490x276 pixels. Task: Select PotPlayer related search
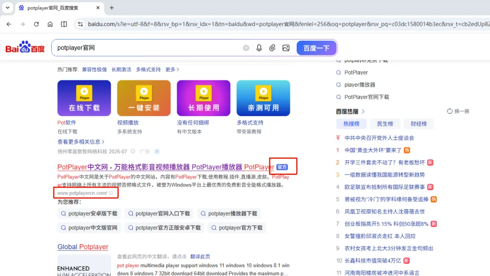(x=356, y=72)
